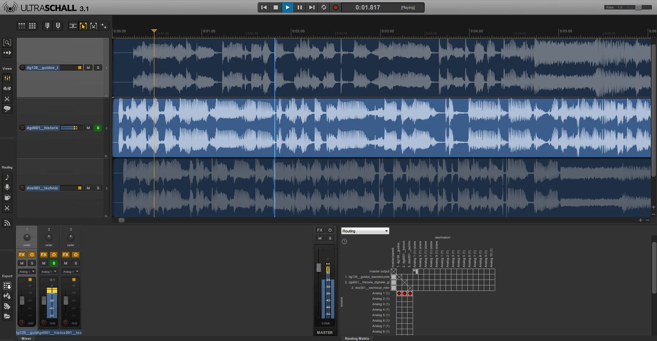Mute track dg139__guidos in track panel
Image resolution: width=657 pixels, height=341 pixels.
[x=88, y=67]
